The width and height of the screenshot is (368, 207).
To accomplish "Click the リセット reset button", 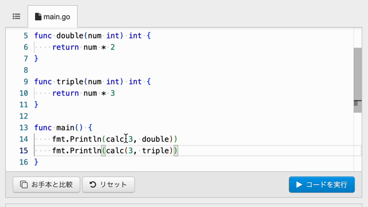I will coord(109,185).
